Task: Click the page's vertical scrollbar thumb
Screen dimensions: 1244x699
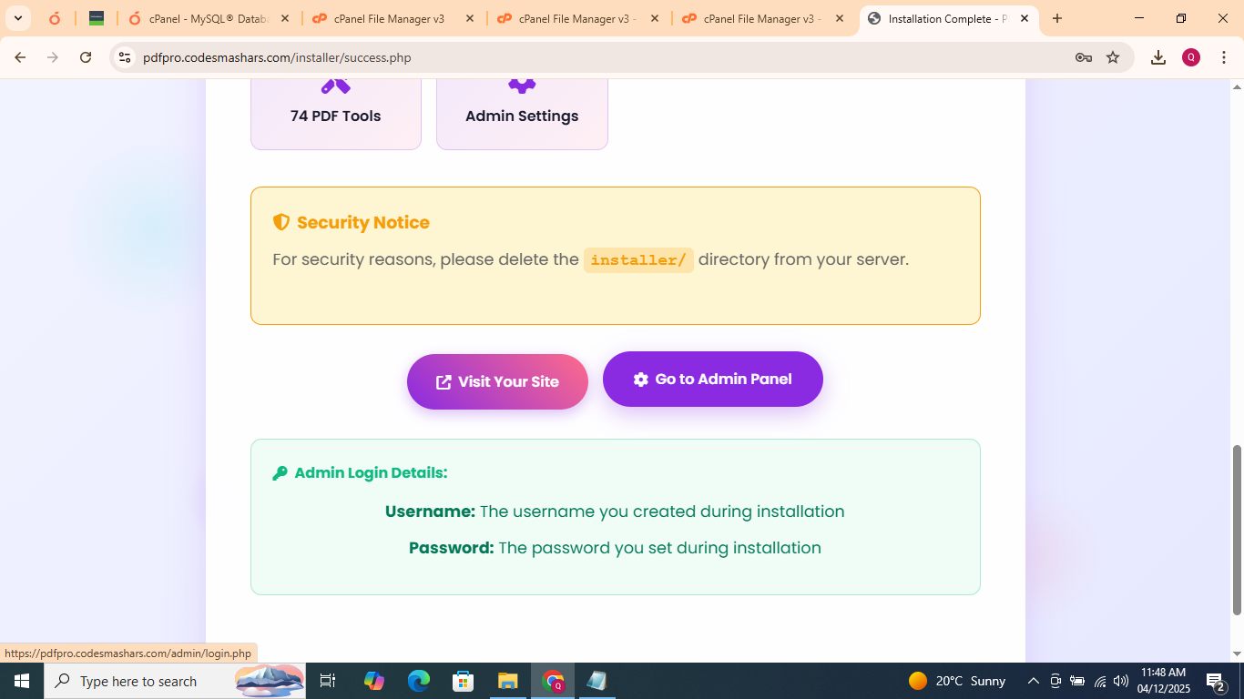Action: (x=1237, y=530)
